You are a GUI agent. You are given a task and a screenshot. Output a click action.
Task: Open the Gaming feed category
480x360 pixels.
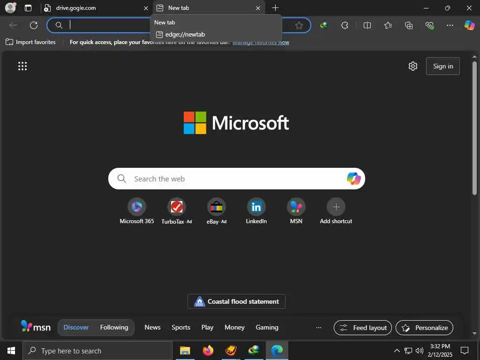point(267,327)
